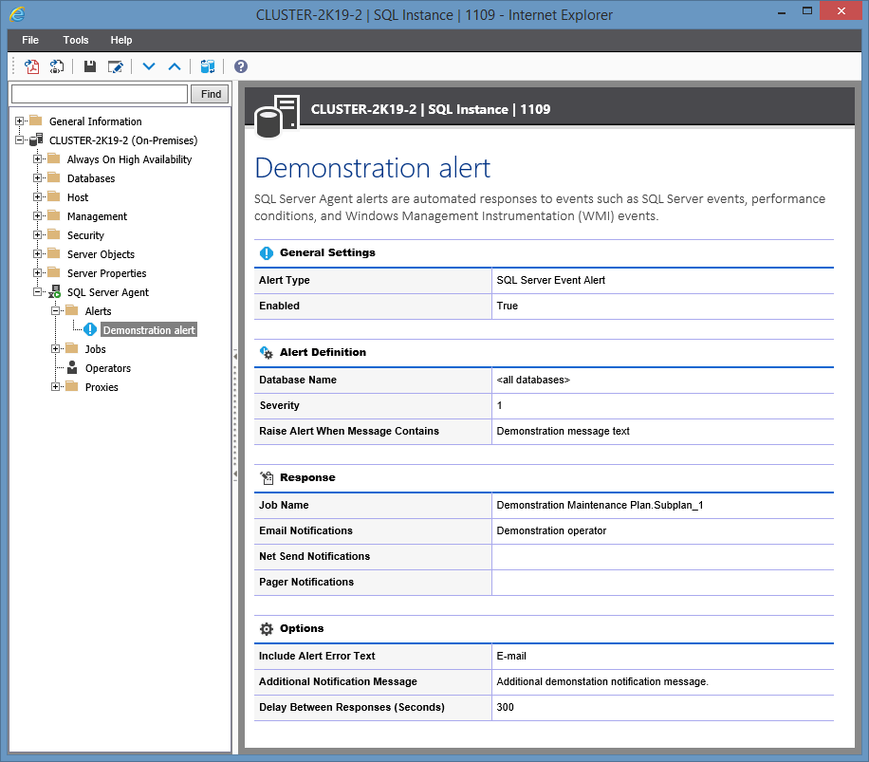
Task: Select the Demonstration alert tree item
Action: (149, 330)
